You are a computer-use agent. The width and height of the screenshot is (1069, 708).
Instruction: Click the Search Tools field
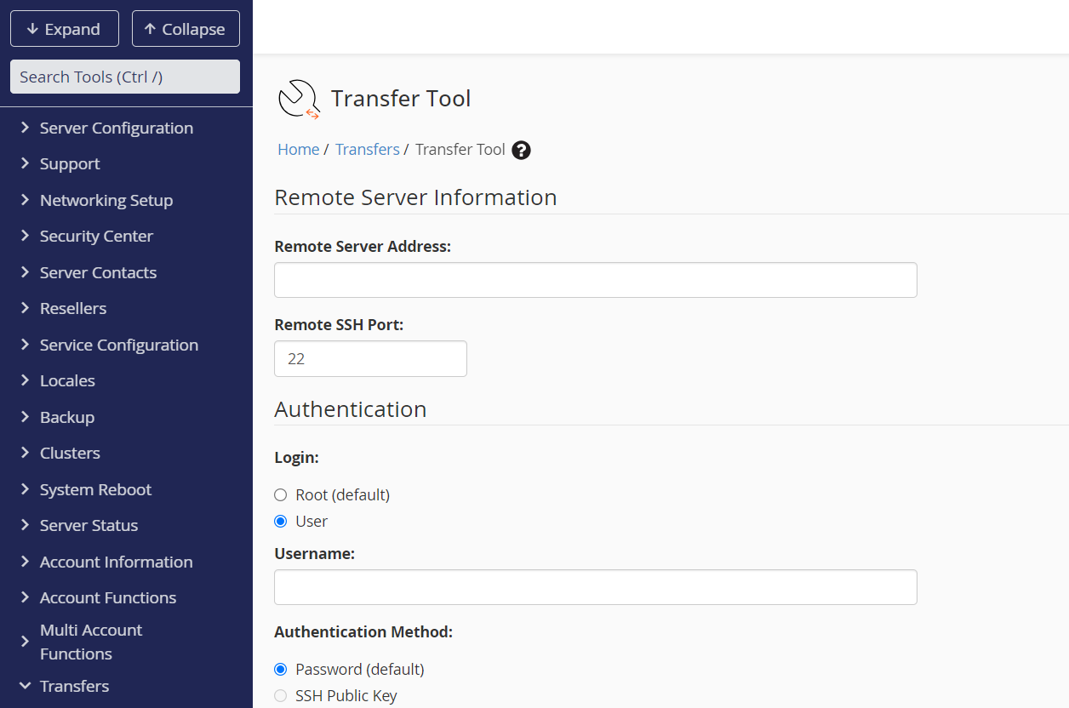[124, 77]
